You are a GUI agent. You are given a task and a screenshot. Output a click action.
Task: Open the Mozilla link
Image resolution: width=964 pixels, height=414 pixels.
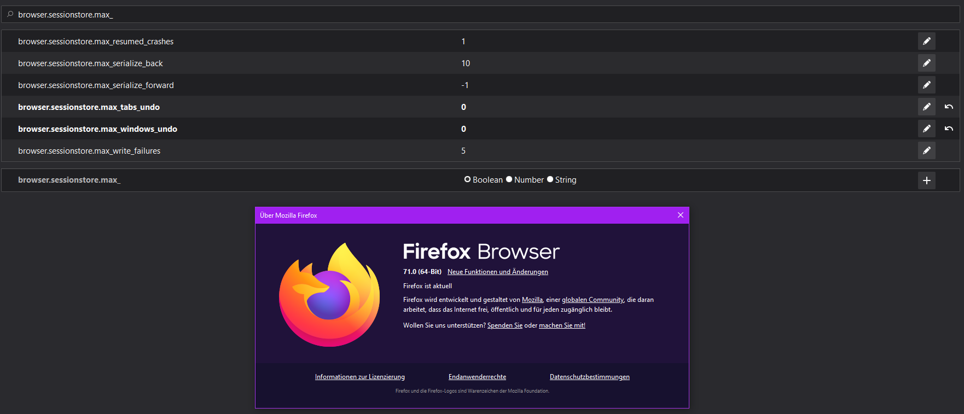pos(532,300)
